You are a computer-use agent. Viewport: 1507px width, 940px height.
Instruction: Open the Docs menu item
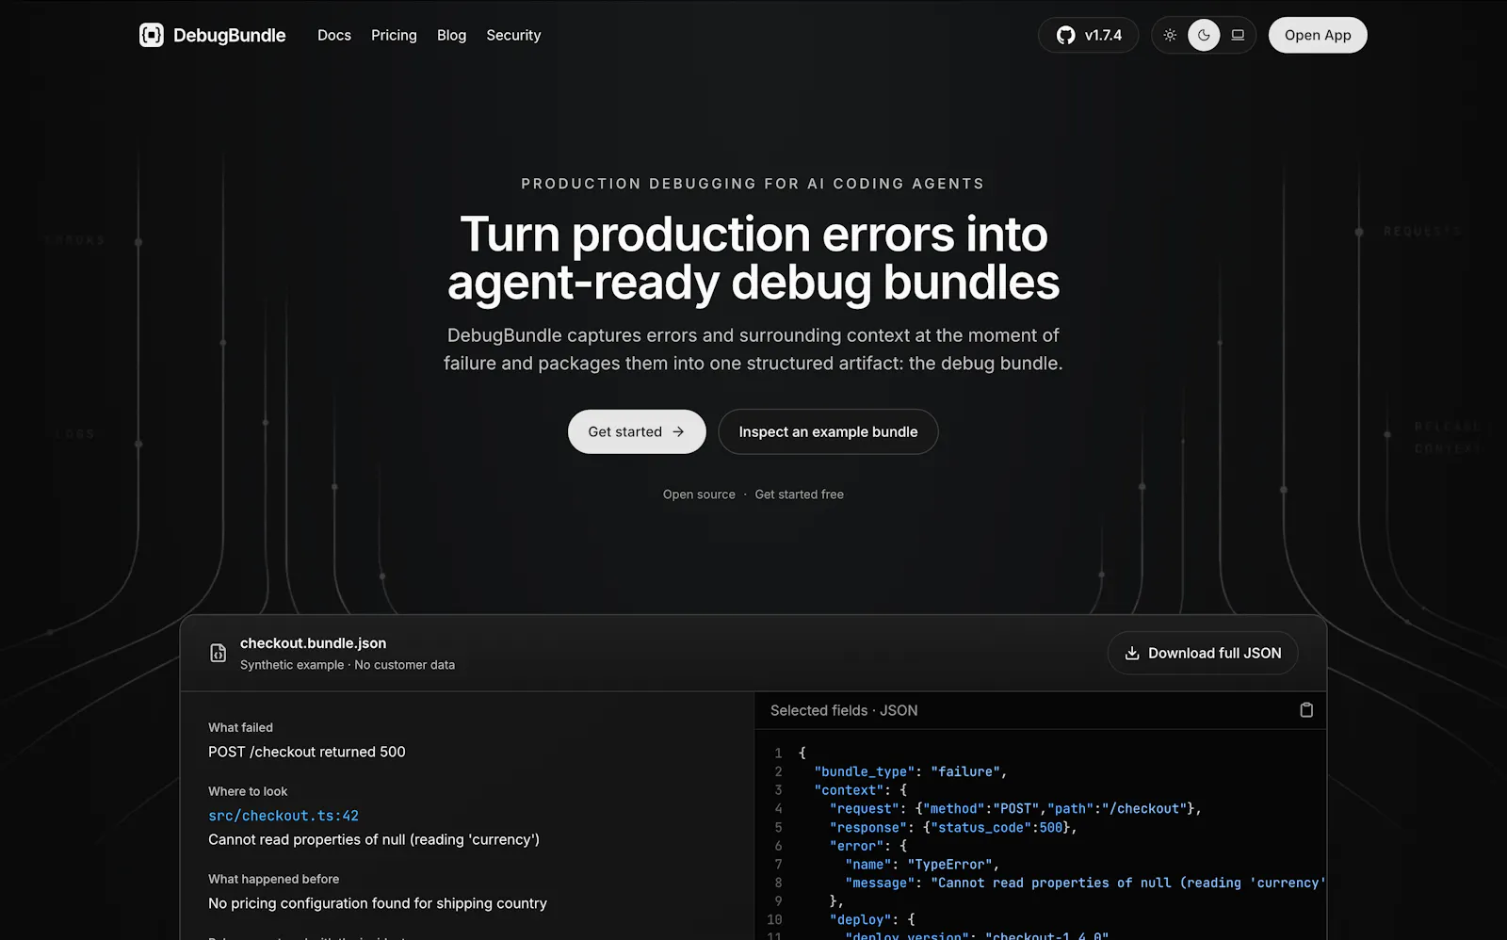pos(334,35)
